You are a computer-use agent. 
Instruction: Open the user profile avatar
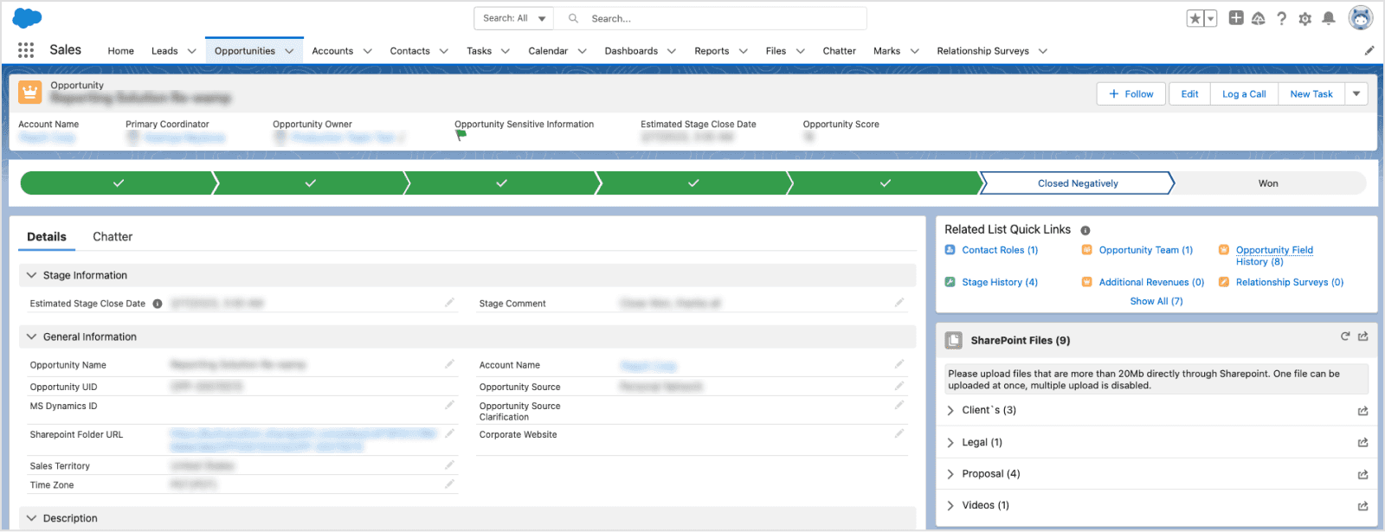pos(1361,17)
